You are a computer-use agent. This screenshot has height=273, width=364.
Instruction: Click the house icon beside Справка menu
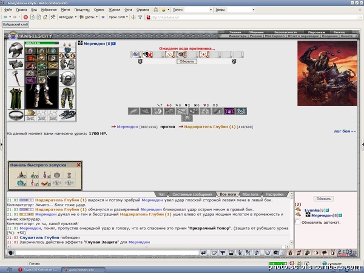point(156,10)
